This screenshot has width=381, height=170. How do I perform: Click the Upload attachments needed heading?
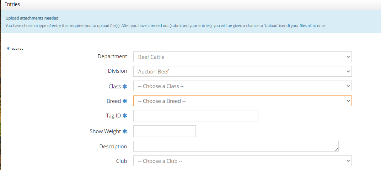point(32,18)
